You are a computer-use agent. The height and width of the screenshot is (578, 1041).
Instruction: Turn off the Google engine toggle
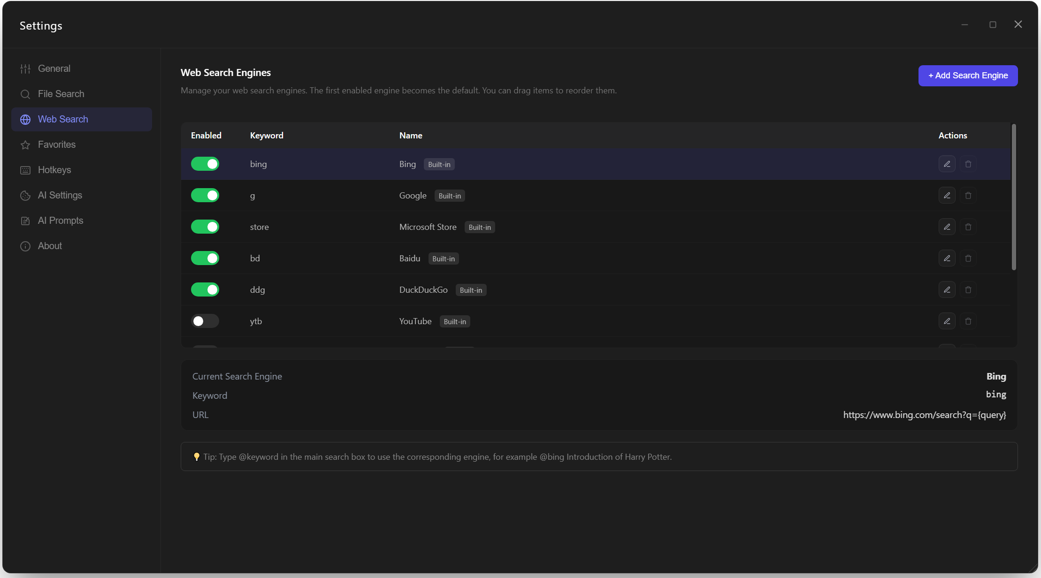205,195
